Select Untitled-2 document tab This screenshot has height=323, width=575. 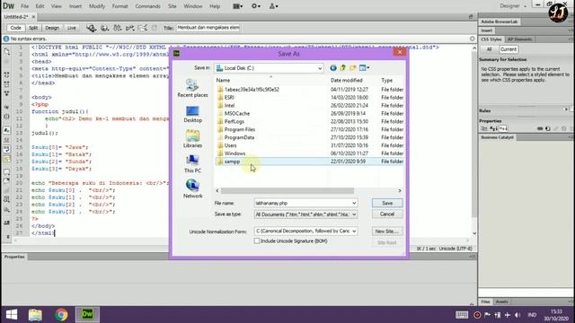(16, 17)
